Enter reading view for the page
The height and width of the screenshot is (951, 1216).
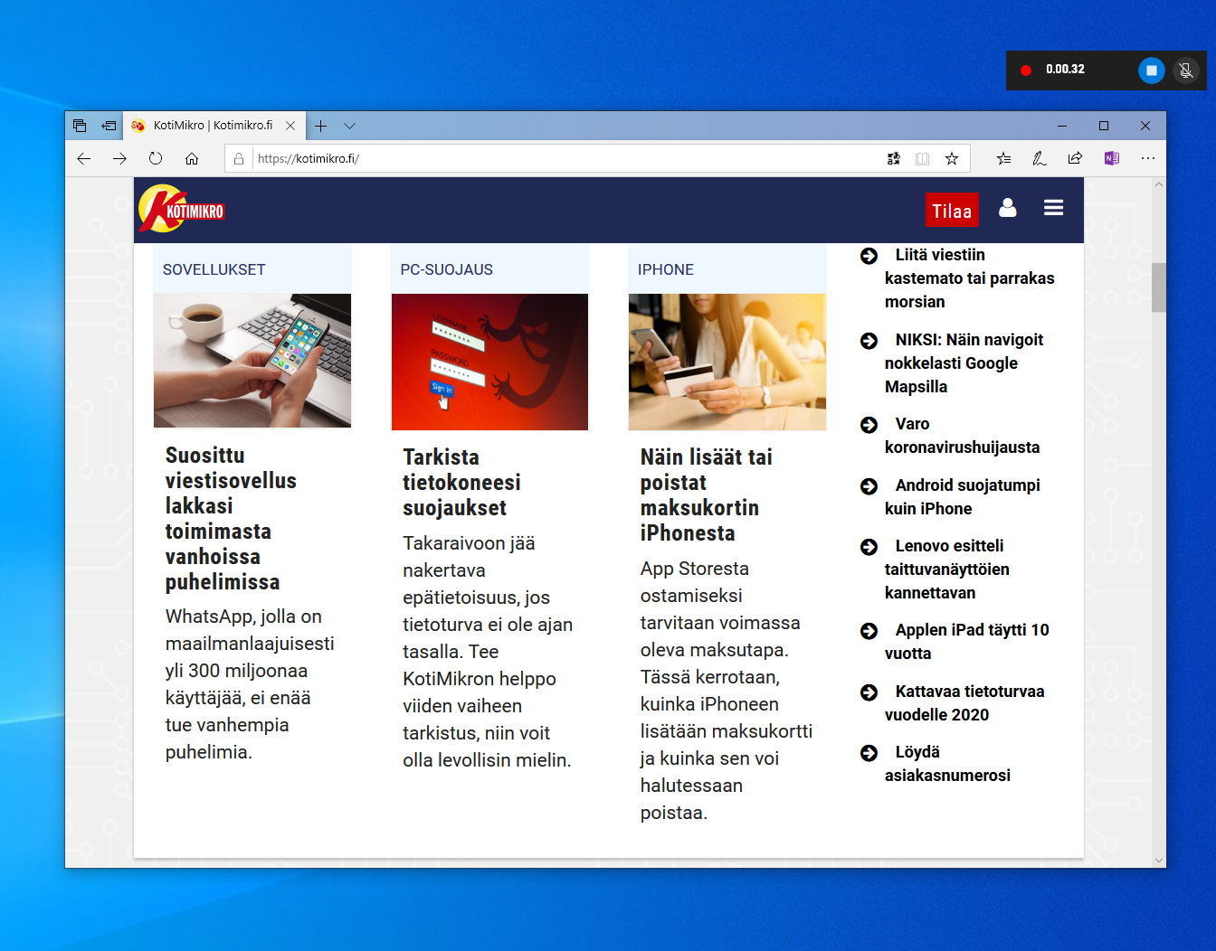922,158
